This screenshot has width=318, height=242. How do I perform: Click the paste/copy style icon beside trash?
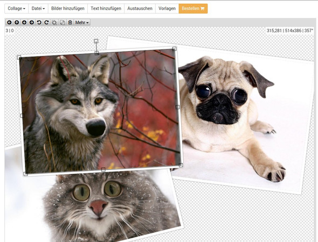pos(63,23)
